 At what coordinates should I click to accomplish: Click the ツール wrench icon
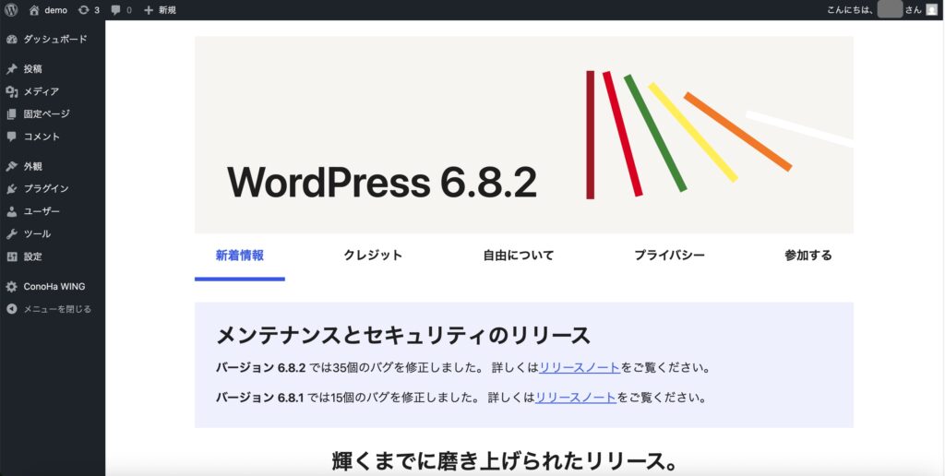click(x=11, y=233)
